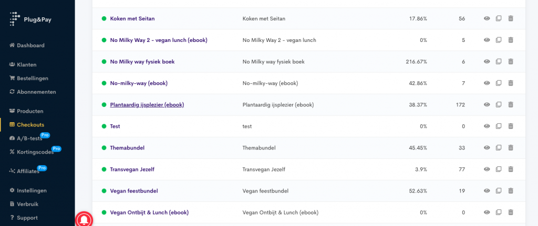
Task: Delete the No Milky way fysiek boek checkout
Action: coord(510,61)
